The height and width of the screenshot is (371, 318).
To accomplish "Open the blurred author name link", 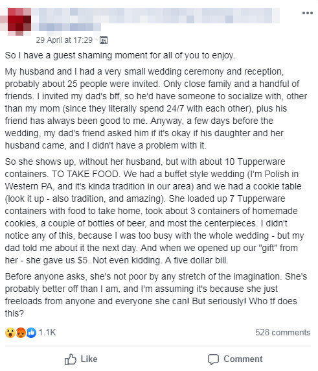I will [155, 16].
